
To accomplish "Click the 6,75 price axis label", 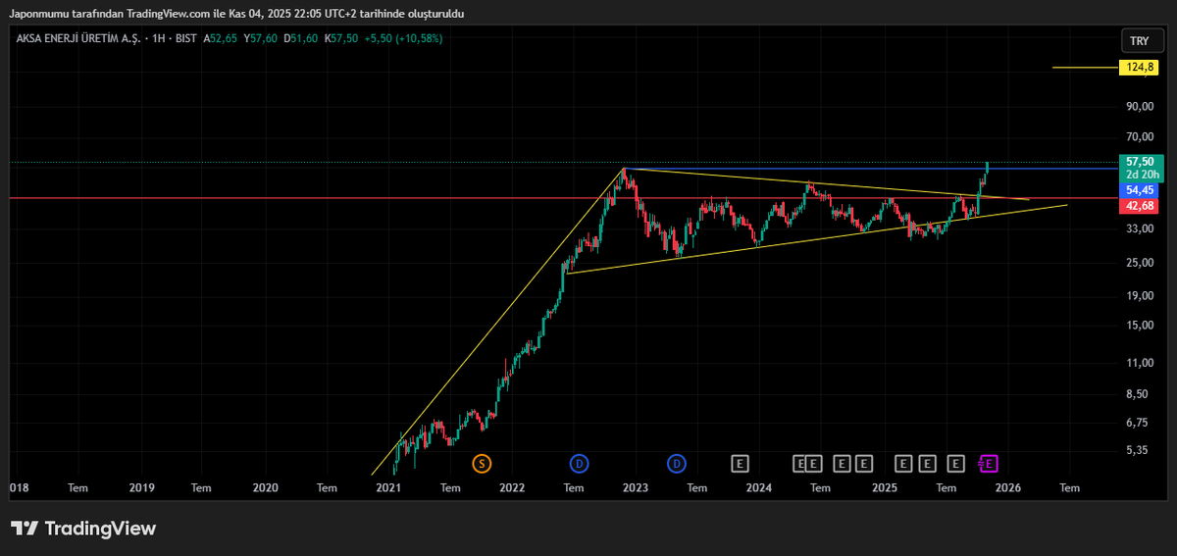I will (1139, 423).
